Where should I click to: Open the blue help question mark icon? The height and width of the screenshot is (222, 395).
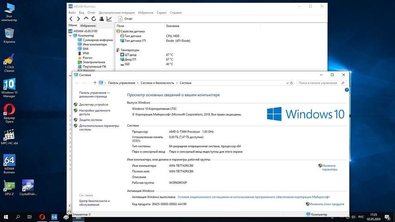click(x=347, y=90)
